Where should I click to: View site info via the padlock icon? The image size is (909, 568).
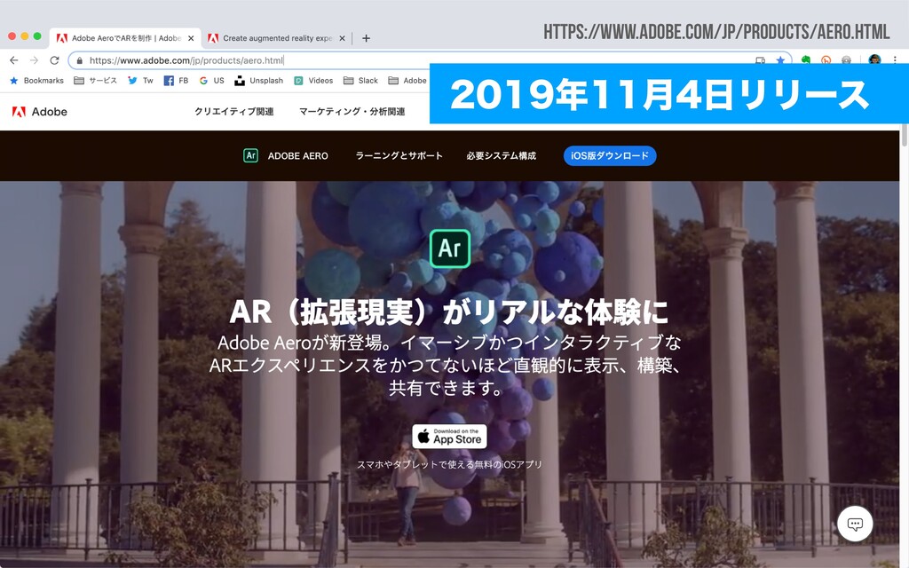79,60
